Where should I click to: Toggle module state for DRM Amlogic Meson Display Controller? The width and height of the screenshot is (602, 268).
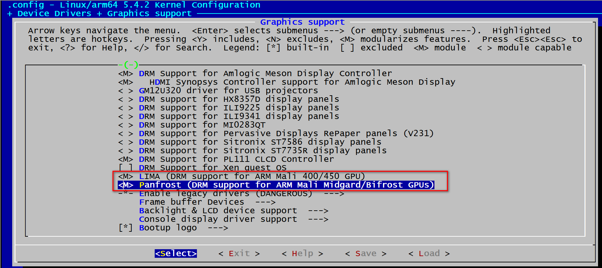pyautogui.click(x=126, y=74)
